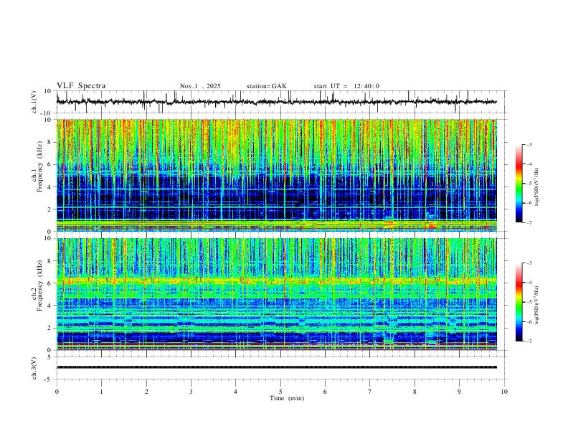The width and height of the screenshot is (568, 439).
Task: Click the 'start UT = 12:40:0' text
Action: point(346,86)
